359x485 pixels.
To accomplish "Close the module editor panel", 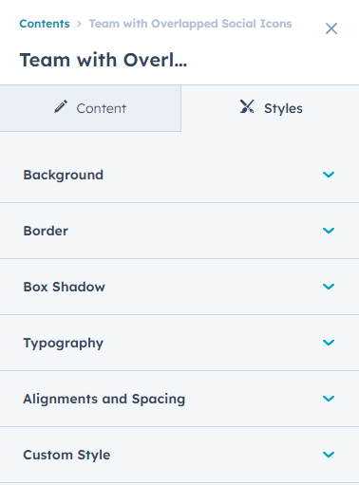I will pyautogui.click(x=331, y=28).
